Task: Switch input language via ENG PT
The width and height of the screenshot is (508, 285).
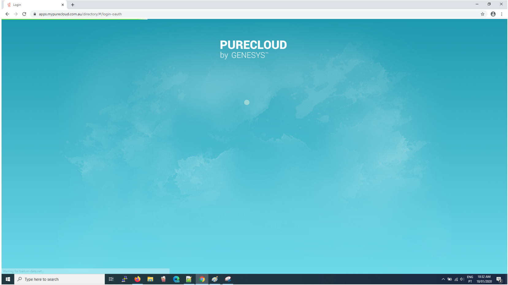Action: click(470, 279)
